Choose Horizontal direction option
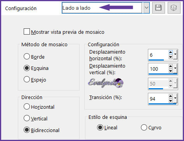 click(27, 107)
